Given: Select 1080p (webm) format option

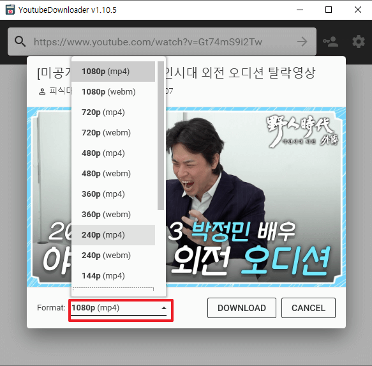Looking at the screenshot, I should [113, 92].
